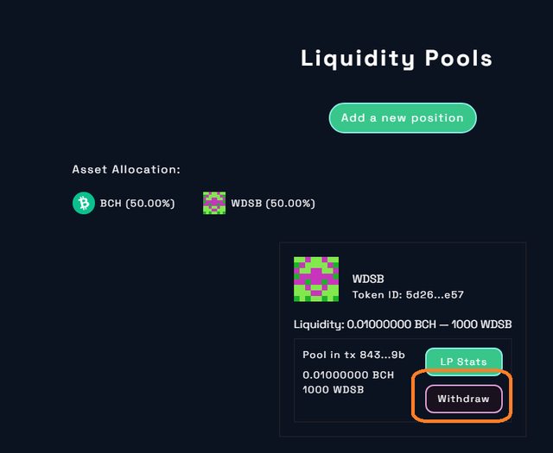553x453 pixels.
Task: Click the WDSB token name in the pool card
Action: pos(368,279)
